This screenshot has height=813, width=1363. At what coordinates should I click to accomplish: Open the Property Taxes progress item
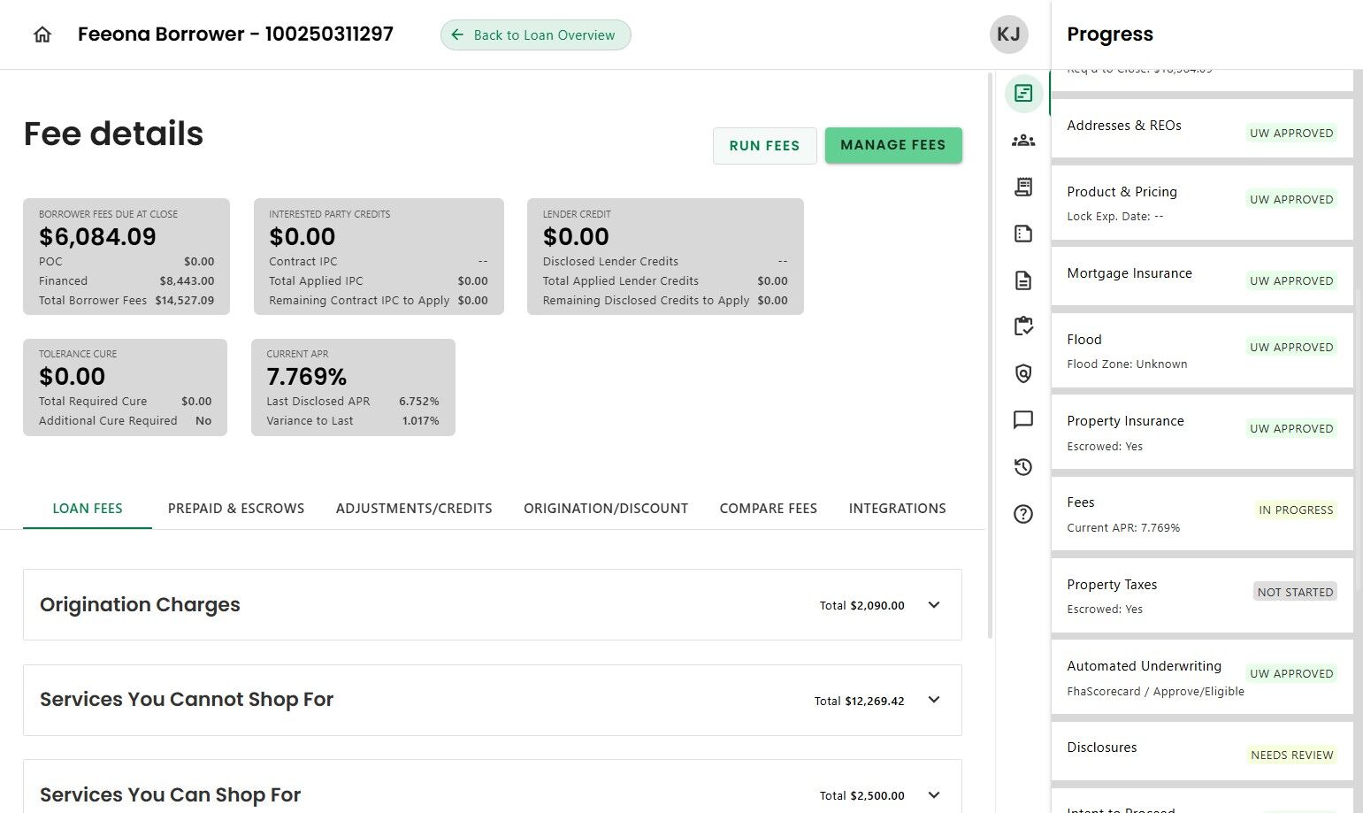point(1201,596)
